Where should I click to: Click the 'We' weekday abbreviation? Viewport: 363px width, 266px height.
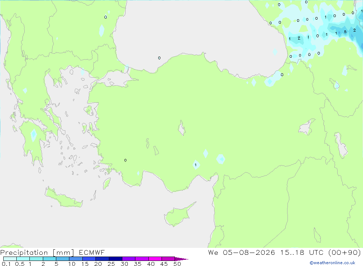click(213, 252)
